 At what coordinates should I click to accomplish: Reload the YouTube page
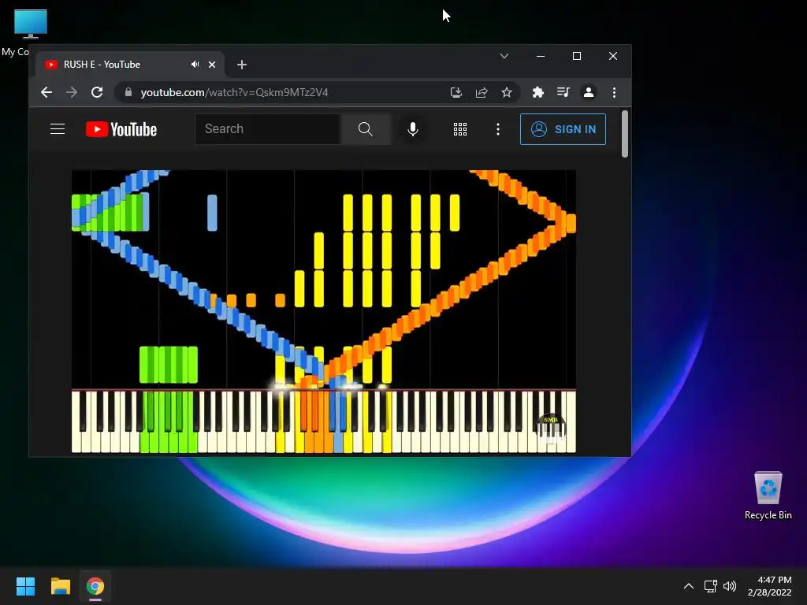click(x=97, y=93)
